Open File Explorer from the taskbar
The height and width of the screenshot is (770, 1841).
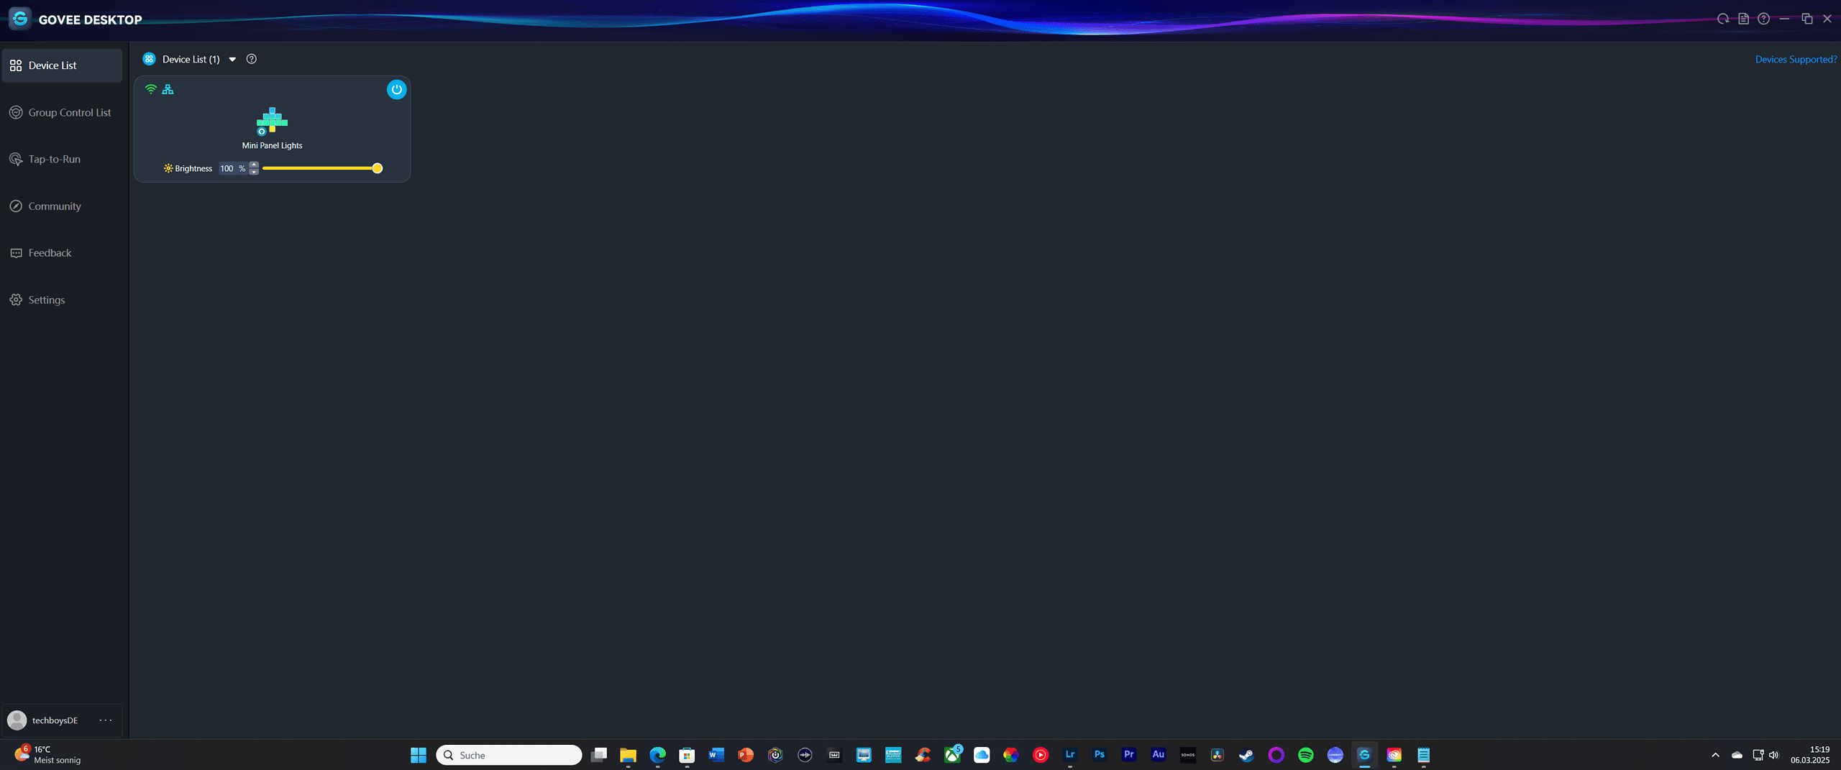tap(628, 755)
